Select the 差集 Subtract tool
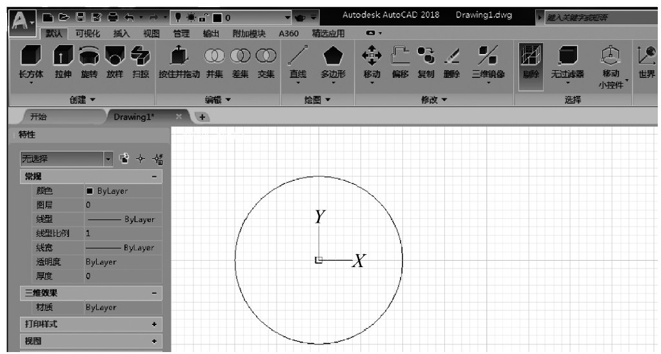This screenshot has height=354, width=661. click(241, 62)
